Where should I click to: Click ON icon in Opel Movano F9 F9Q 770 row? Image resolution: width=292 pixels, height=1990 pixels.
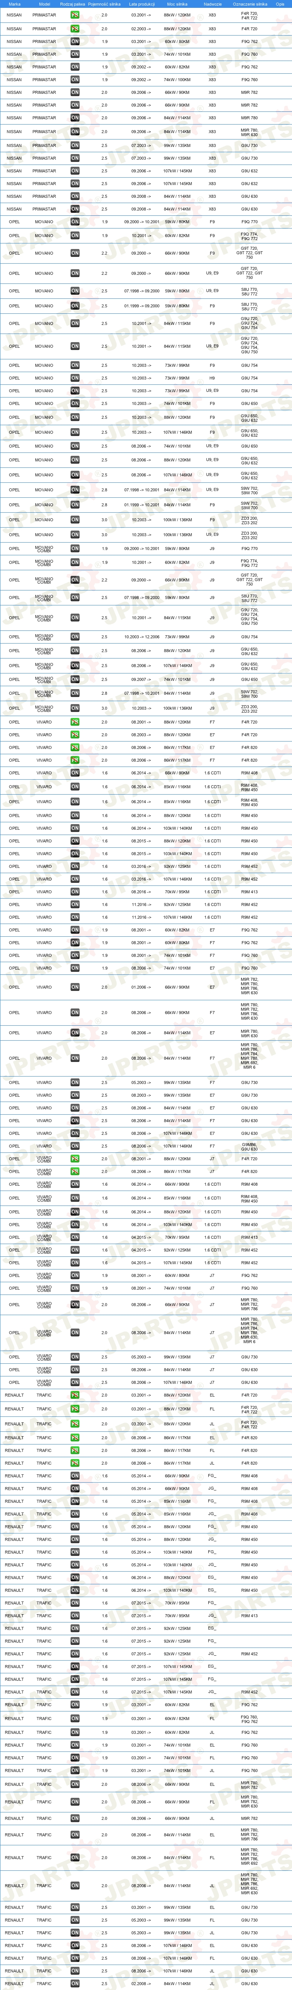(75, 222)
